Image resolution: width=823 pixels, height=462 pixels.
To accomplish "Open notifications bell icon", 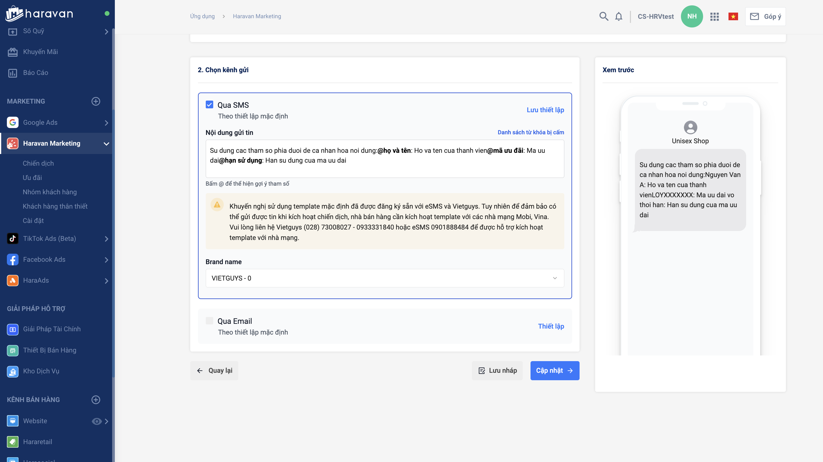I will coord(619,16).
